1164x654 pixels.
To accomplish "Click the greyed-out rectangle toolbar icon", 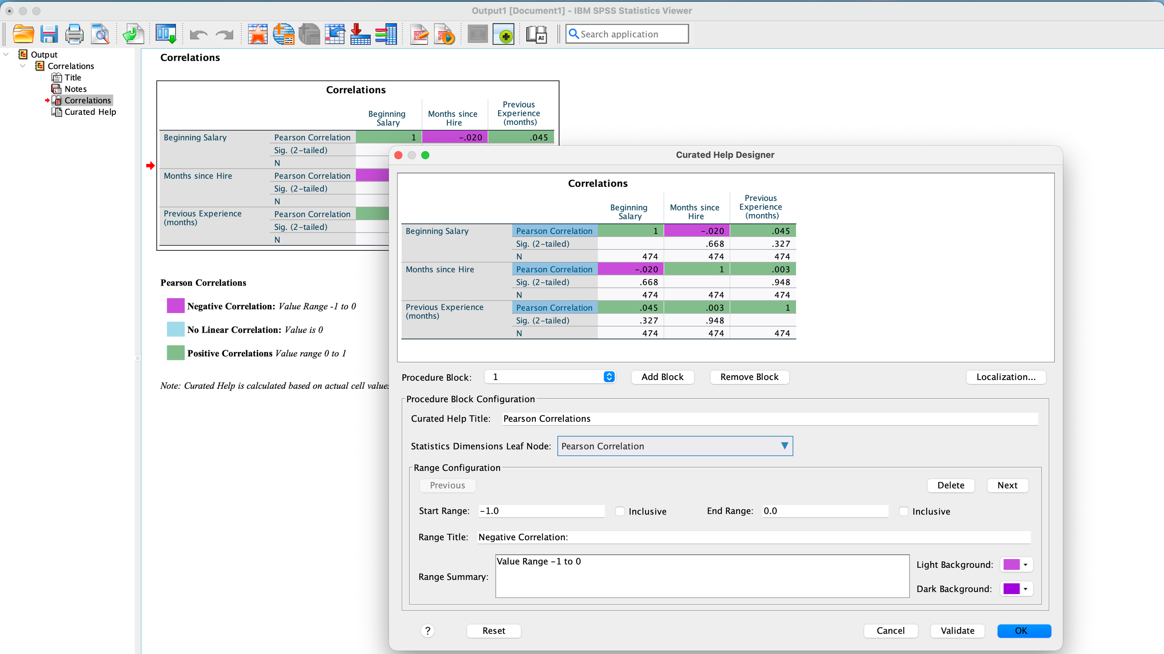I will [478, 34].
